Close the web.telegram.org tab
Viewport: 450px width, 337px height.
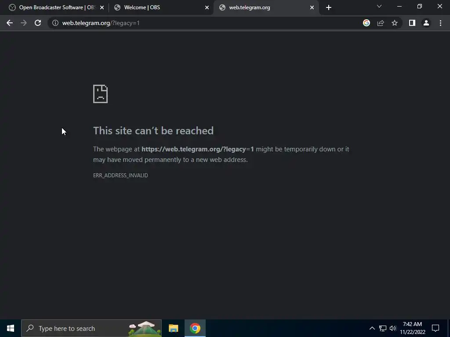point(312,7)
